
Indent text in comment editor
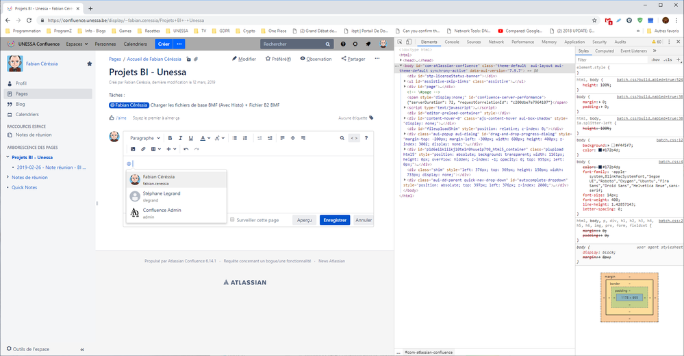click(270, 138)
